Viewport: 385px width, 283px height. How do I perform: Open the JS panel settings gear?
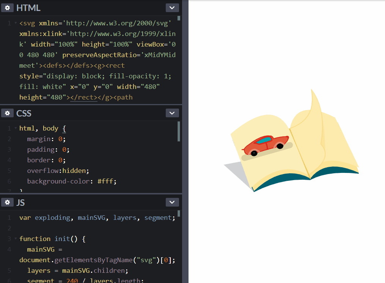7,202
